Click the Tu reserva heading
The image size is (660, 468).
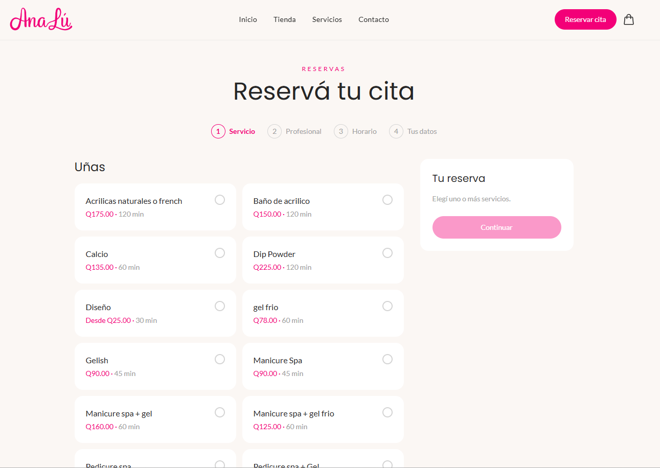click(x=459, y=178)
